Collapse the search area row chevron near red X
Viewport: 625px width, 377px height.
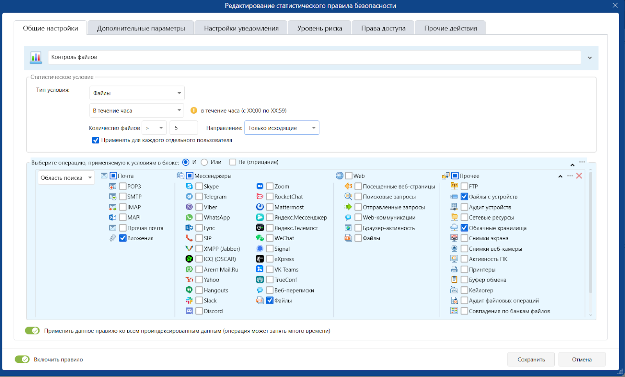[x=560, y=176]
